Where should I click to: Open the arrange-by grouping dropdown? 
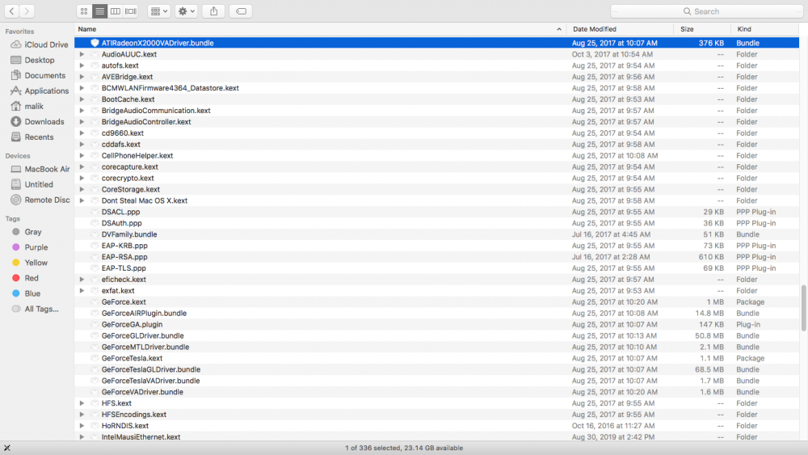point(159,11)
